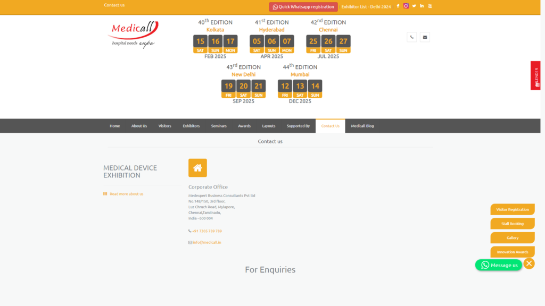Open the Facebook icon in top bar
Viewport: 545px width, 306px height.
pos(398,6)
